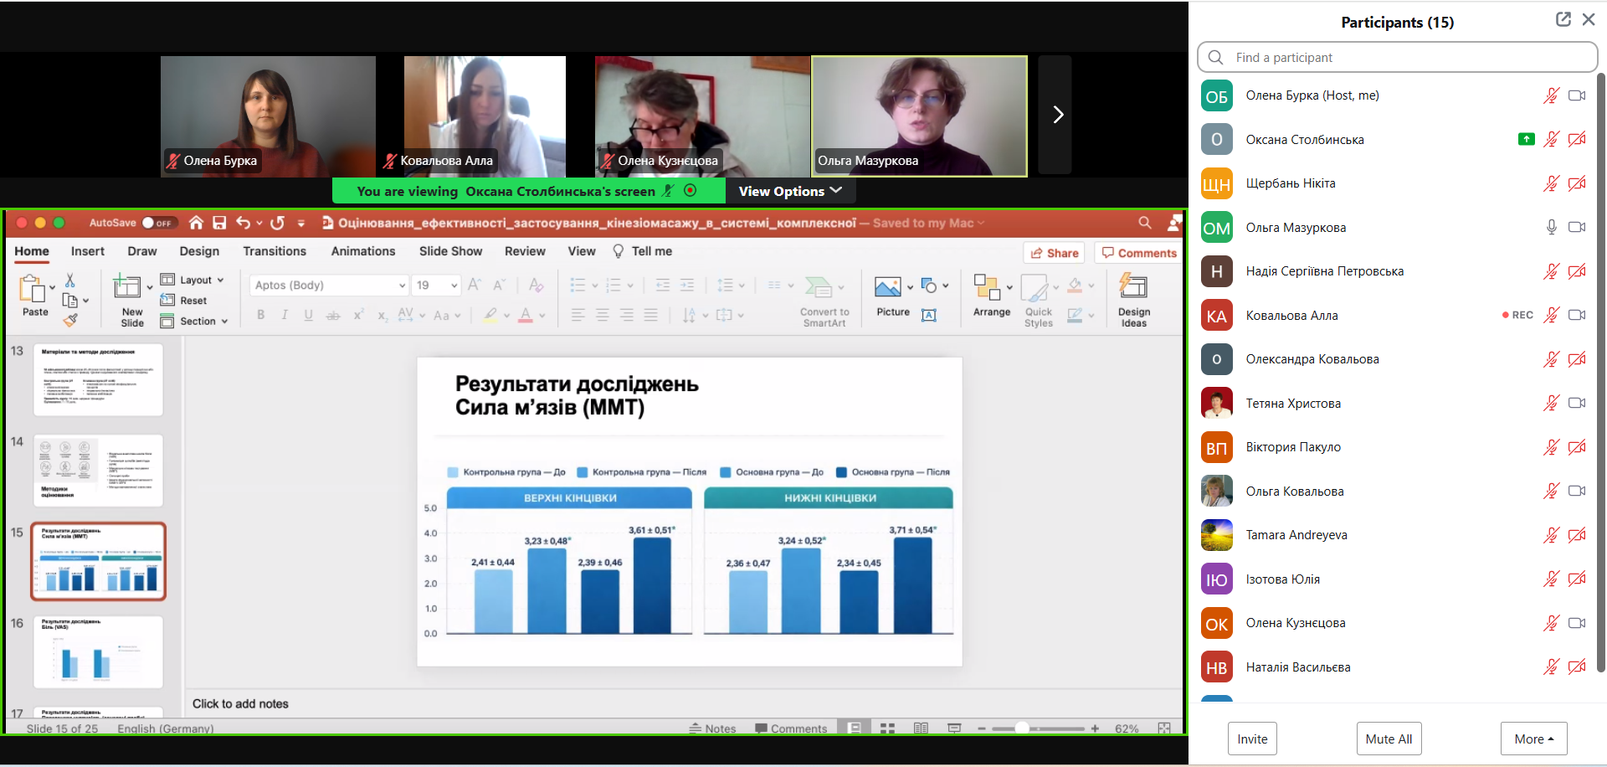Open Design Ideas pane
Screen dimensions: 1607x767
point(1133,289)
